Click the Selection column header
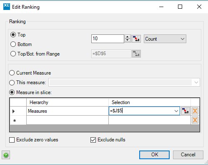 click(x=150, y=102)
